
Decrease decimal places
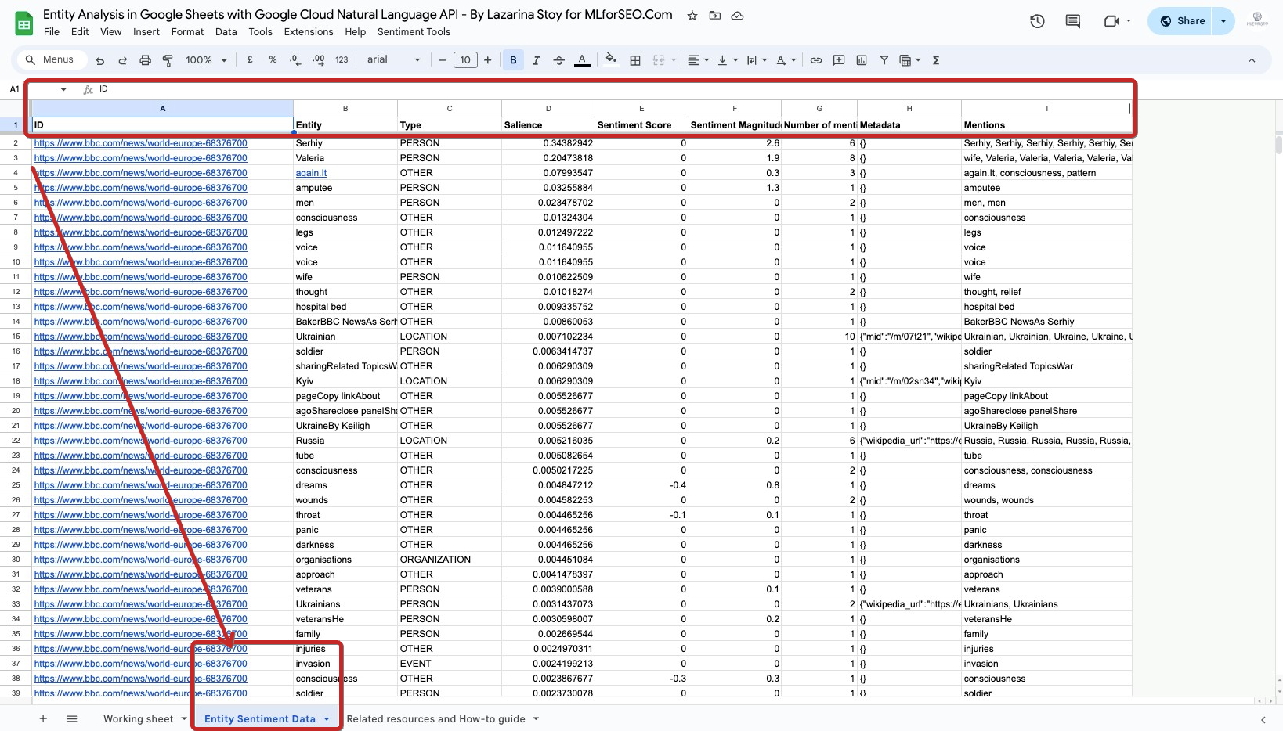[295, 59]
